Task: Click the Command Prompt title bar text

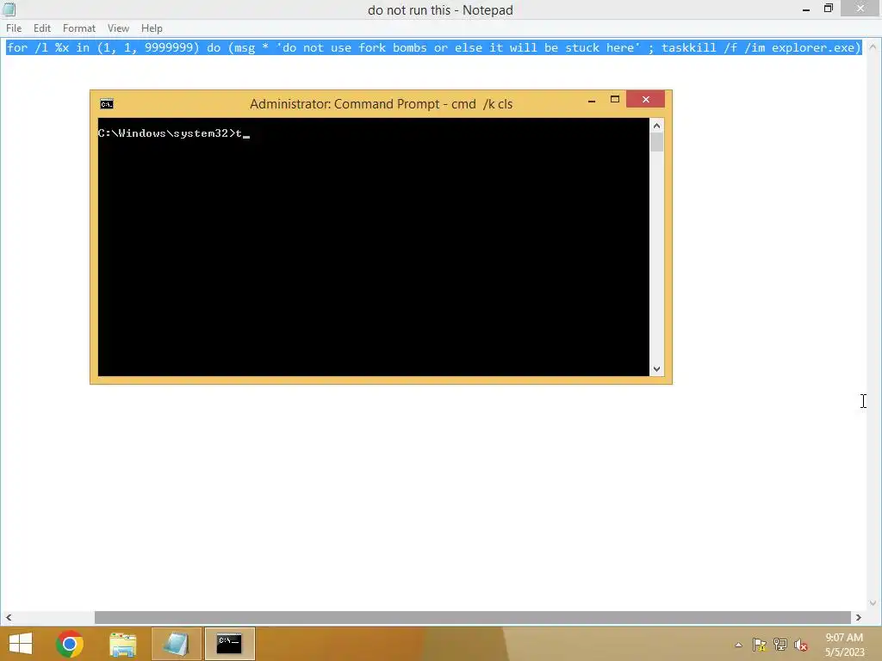Action: coord(381,104)
